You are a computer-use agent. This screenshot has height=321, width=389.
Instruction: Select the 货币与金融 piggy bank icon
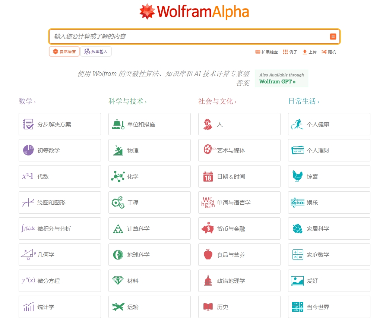[208, 229]
